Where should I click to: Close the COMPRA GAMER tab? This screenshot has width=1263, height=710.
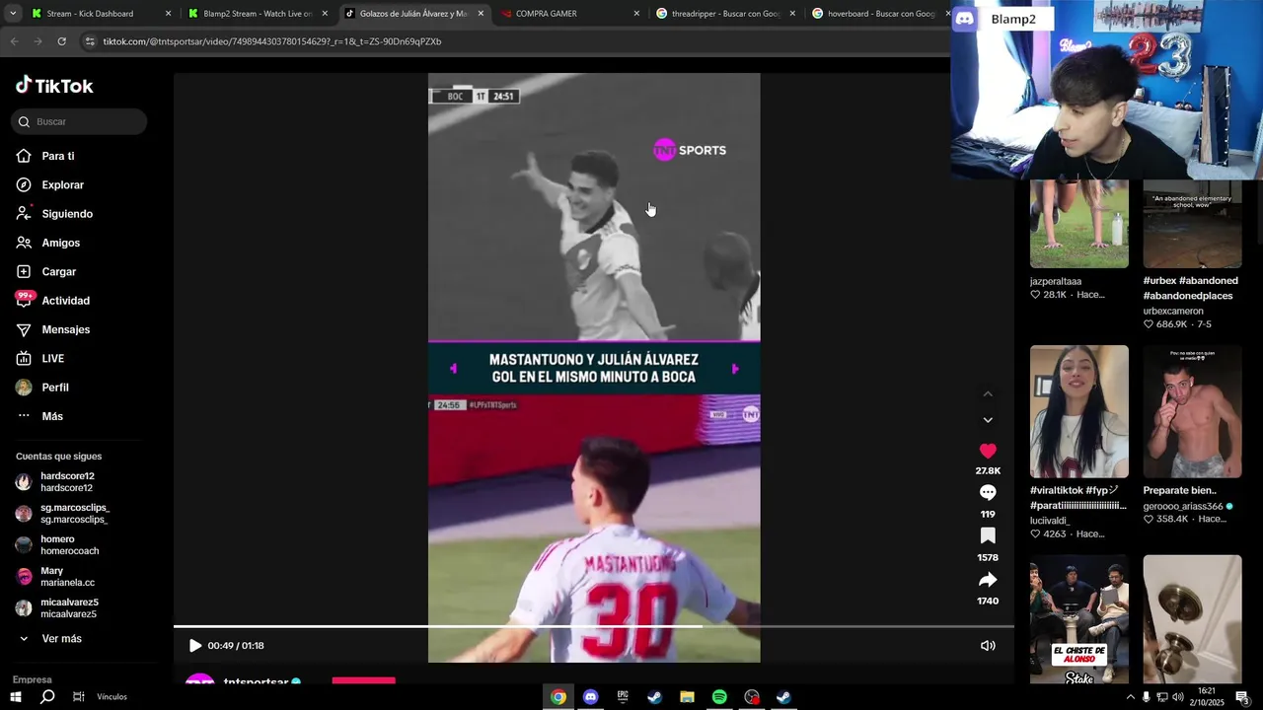636,14
